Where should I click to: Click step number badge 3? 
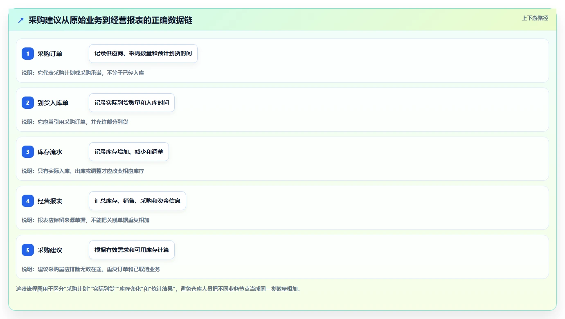28,152
